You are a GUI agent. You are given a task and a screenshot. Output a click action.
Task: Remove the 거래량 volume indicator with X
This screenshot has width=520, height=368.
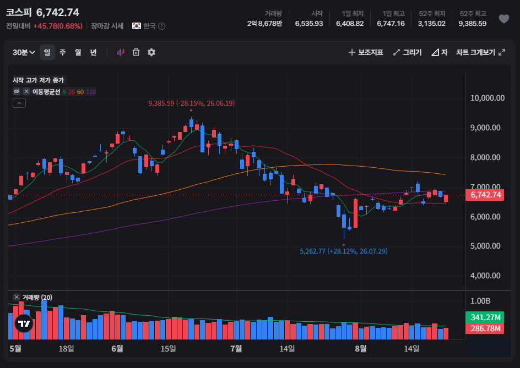tap(17, 297)
